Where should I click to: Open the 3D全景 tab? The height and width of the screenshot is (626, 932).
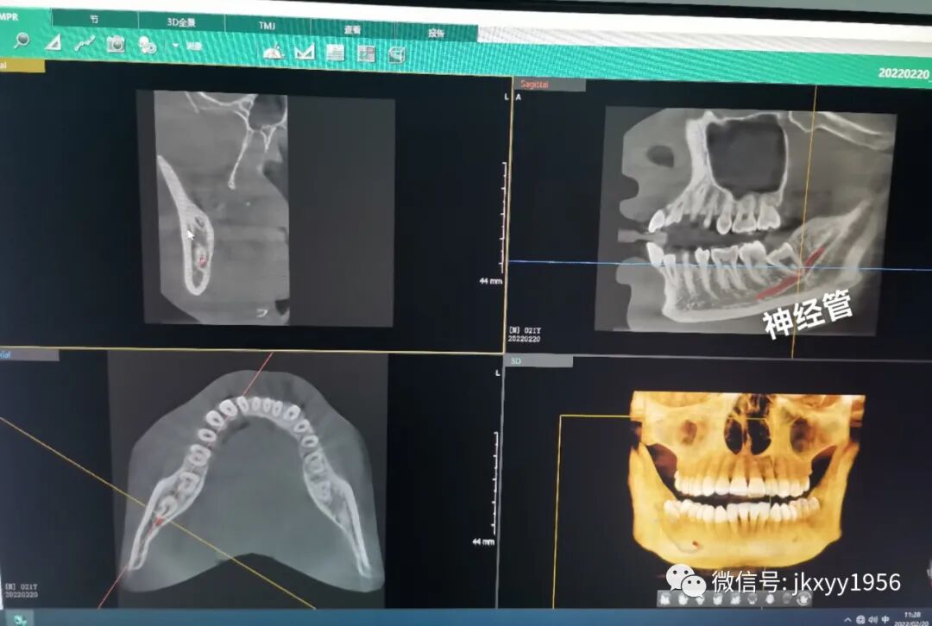click(181, 22)
